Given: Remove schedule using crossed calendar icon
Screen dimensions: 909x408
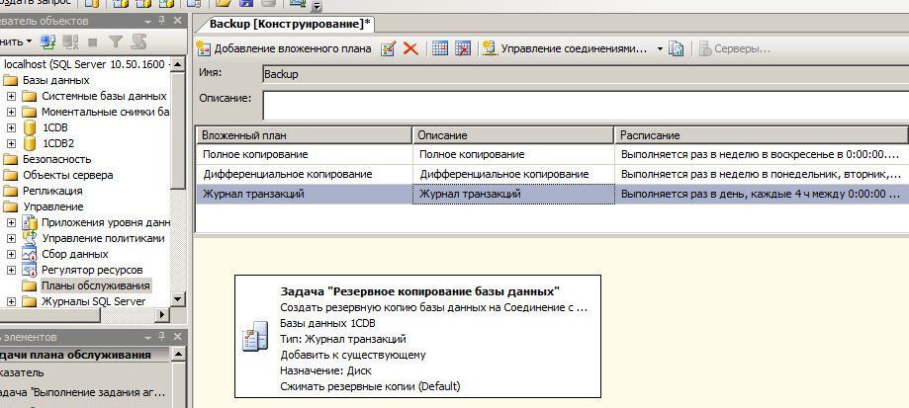Looking at the screenshot, I should click(x=462, y=48).
